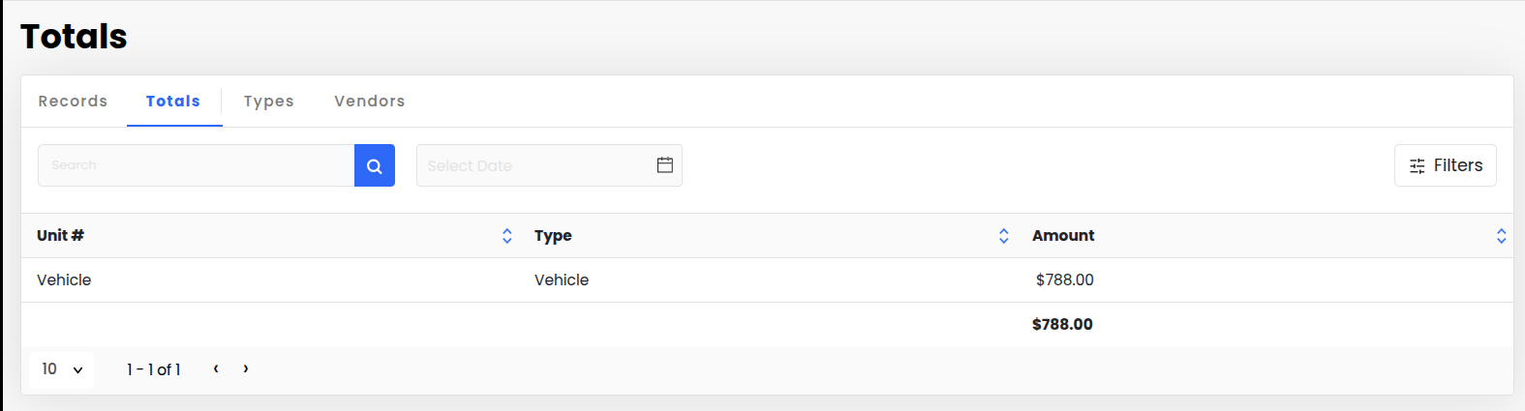This screenshot has height=411, width=1525.
Task: Switch to the Vendors tab
Action: 369,101
